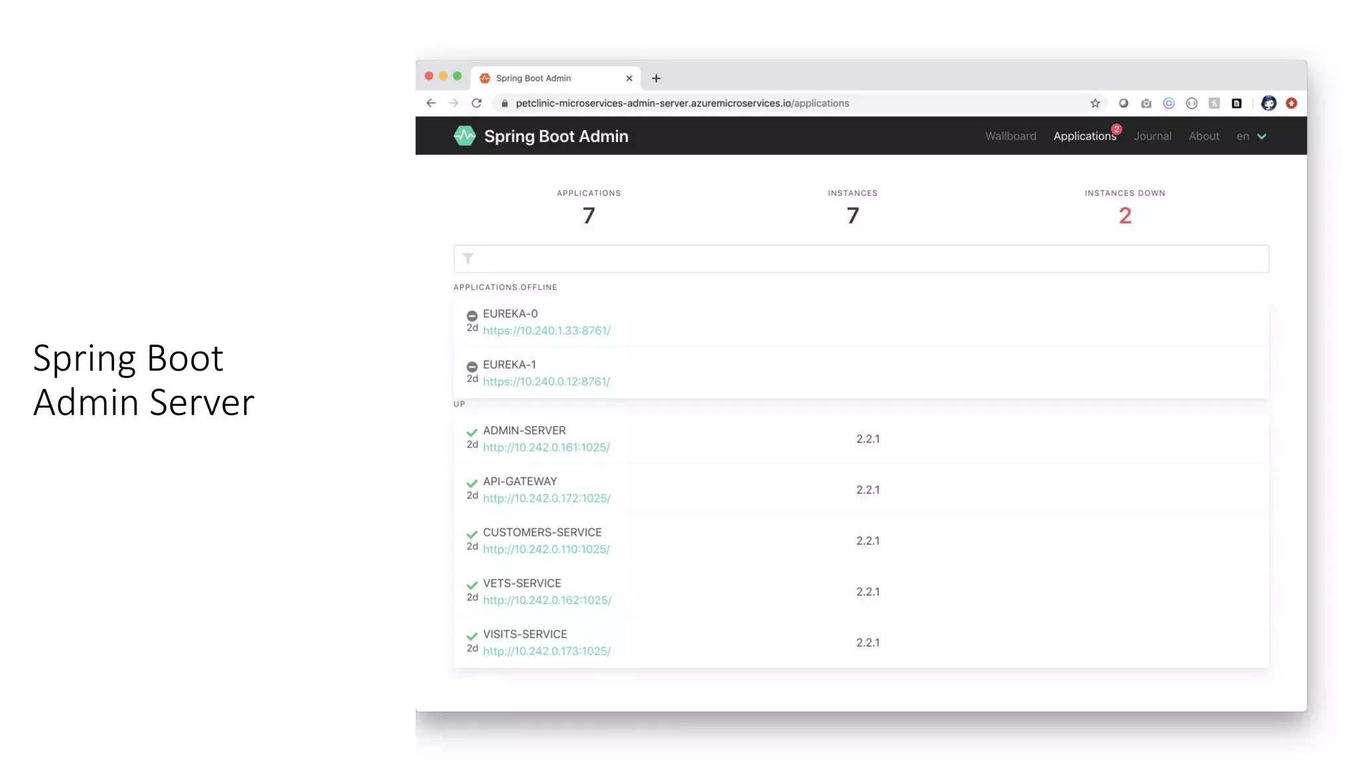1359x764 pixels.
Task: Reload the page with the refresh icon
Action: click(476, 103)
